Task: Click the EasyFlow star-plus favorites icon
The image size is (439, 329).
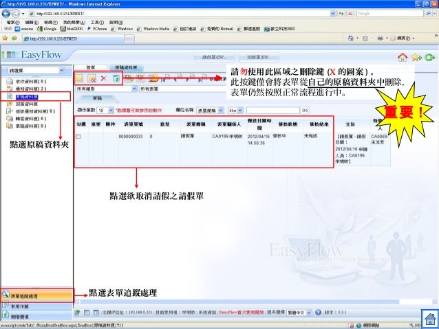Action: (416, 57)
